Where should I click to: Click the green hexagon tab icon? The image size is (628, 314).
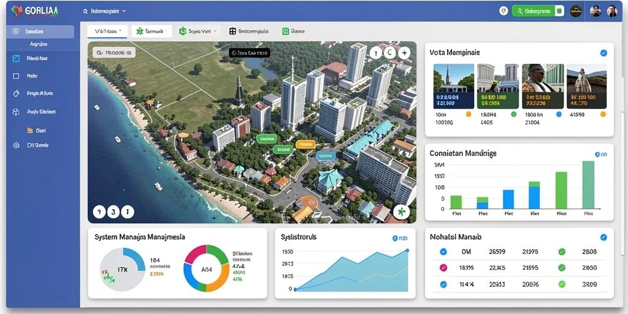183,31
